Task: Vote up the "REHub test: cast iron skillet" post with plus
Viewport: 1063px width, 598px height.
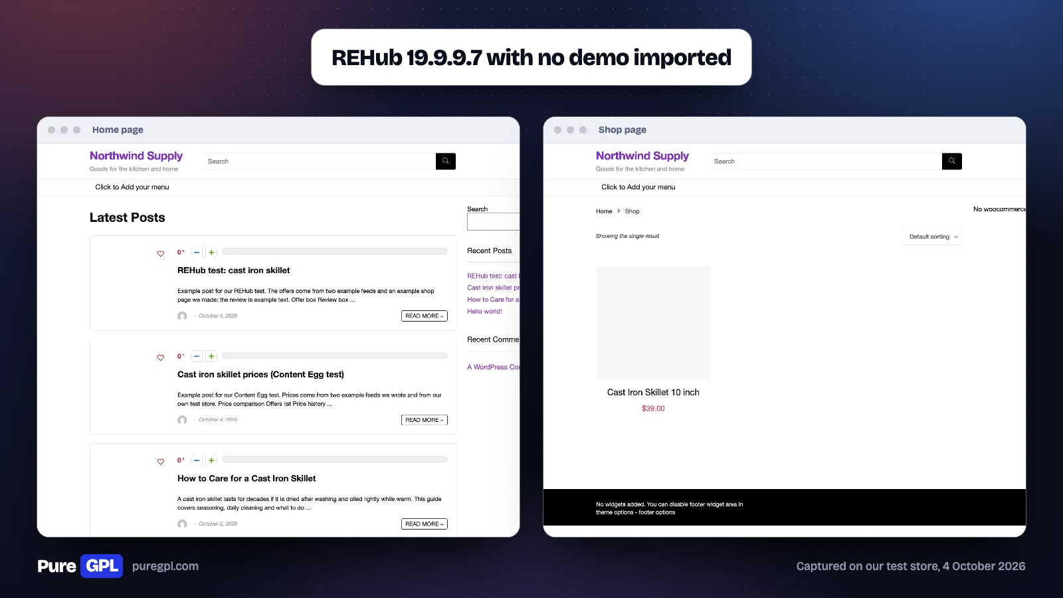Action: tap(211, 252)
